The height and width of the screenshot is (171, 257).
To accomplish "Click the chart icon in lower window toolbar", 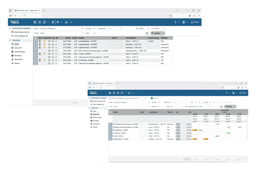I will click(x=129, y=93).
